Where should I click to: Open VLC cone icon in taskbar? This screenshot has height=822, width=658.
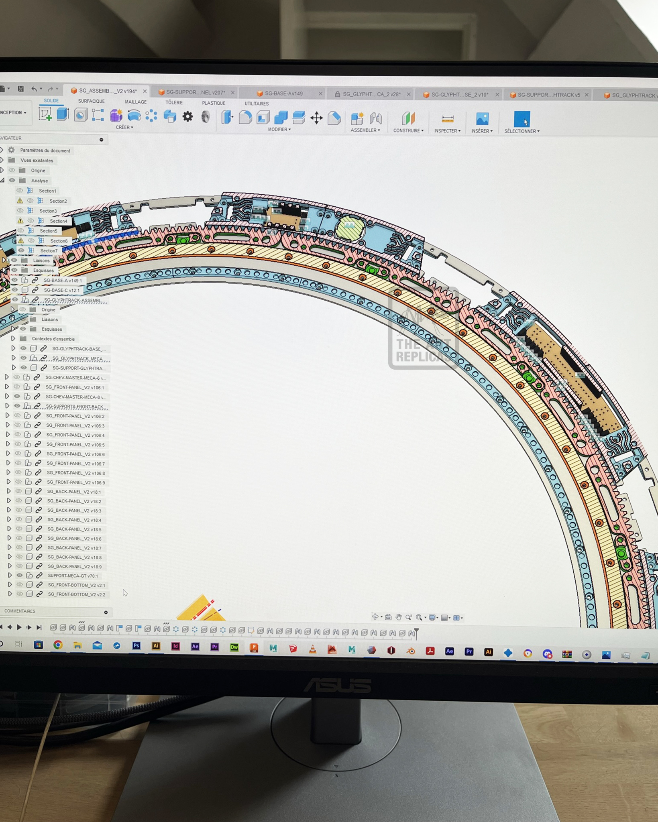(312, 649)
